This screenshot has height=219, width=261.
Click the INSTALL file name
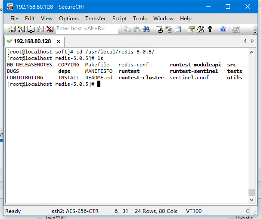pos(68,78)
